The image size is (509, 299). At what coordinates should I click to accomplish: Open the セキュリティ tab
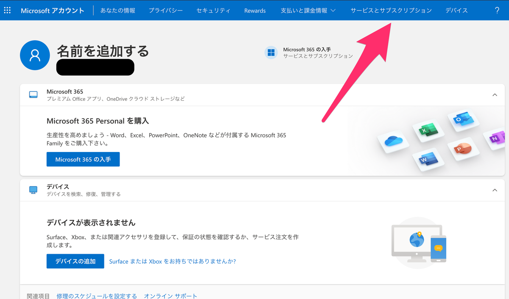tap(214, 11)
